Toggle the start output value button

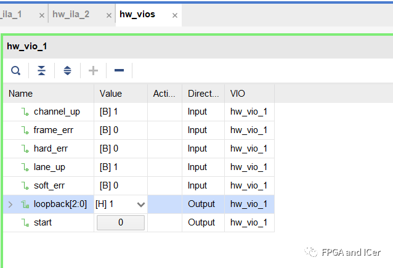(121, 222)
